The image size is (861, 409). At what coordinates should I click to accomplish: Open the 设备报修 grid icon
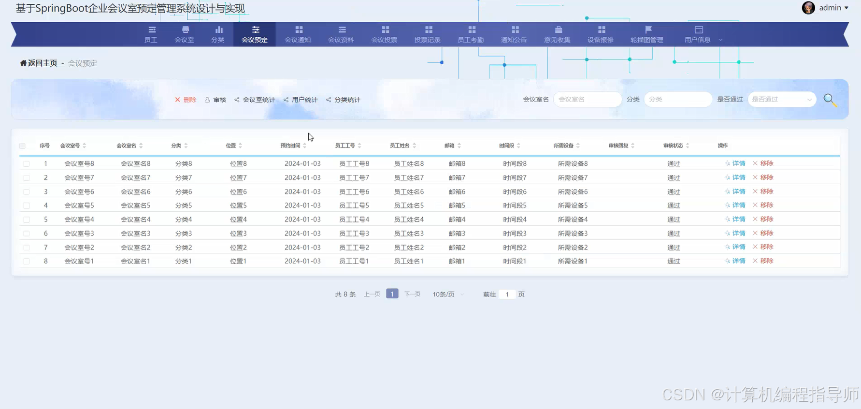coord(602,29)
